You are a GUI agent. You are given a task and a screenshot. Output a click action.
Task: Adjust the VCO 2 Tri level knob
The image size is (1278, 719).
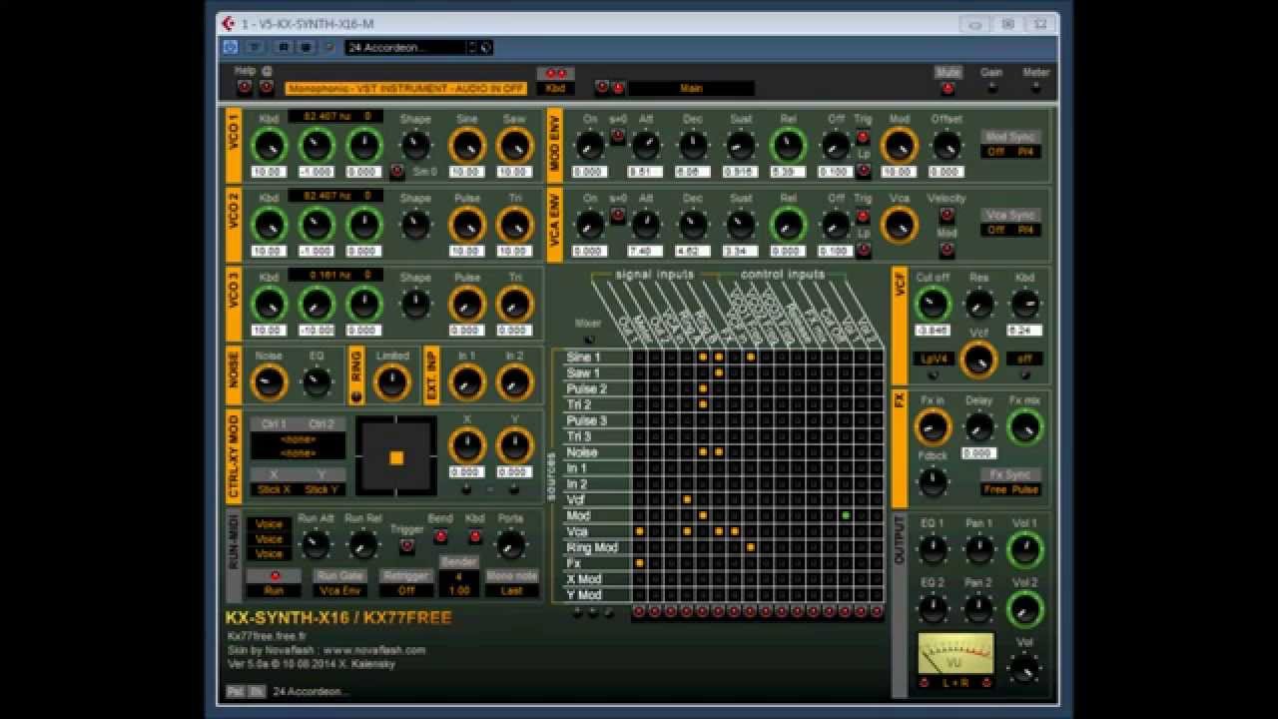tap(515, 225)
